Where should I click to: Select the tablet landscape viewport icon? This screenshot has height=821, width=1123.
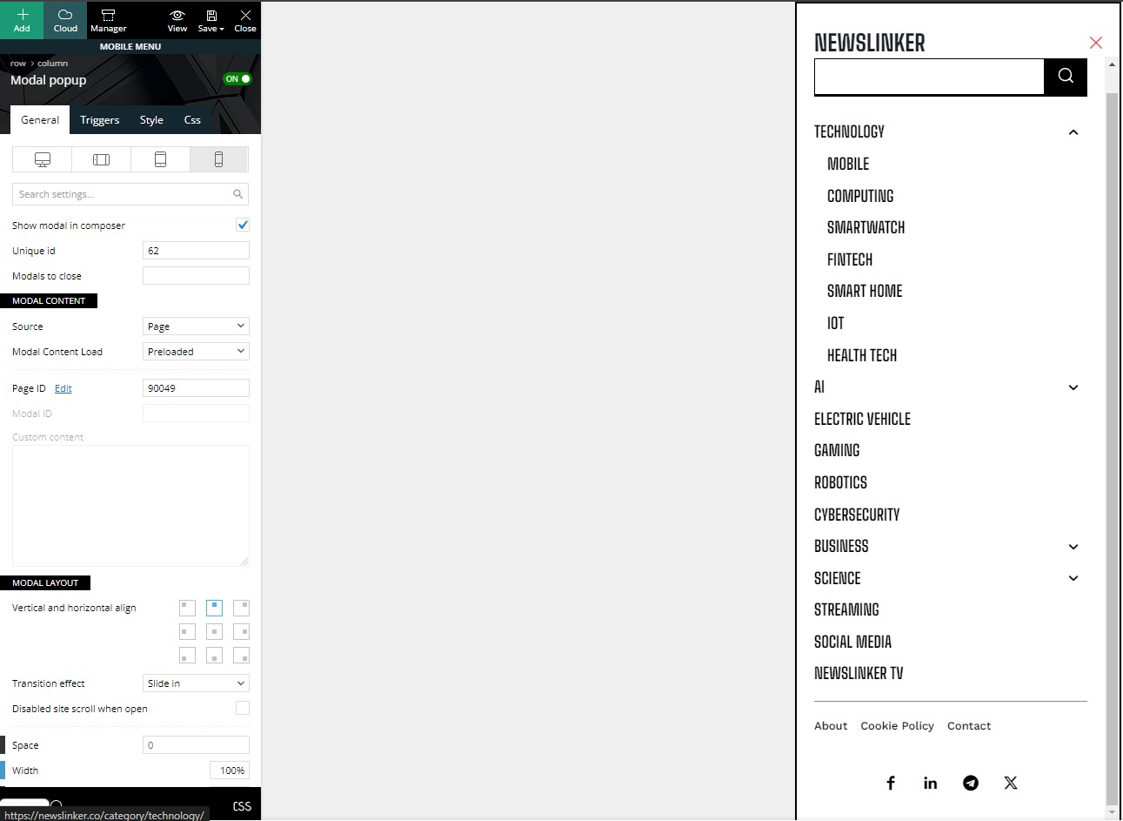point(101,159)
